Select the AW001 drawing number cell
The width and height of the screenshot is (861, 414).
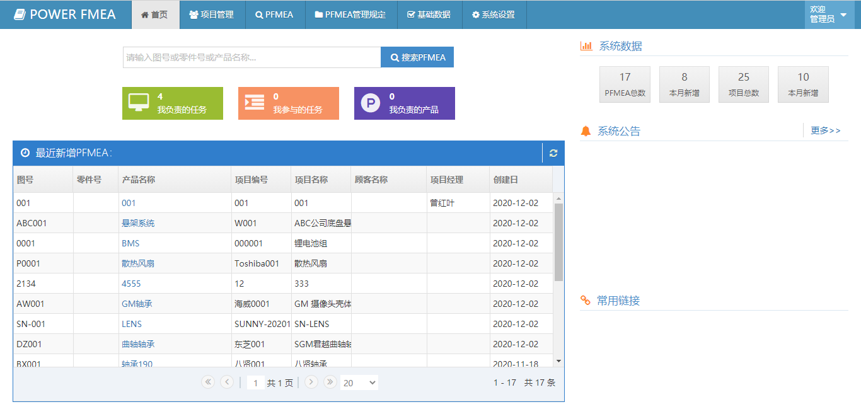tap(43, 304)
